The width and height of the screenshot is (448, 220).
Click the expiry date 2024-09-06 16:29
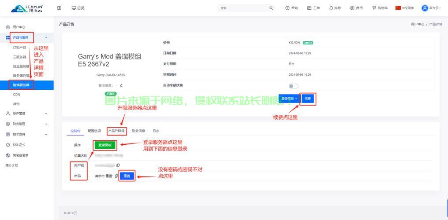[x=300, y=75]
